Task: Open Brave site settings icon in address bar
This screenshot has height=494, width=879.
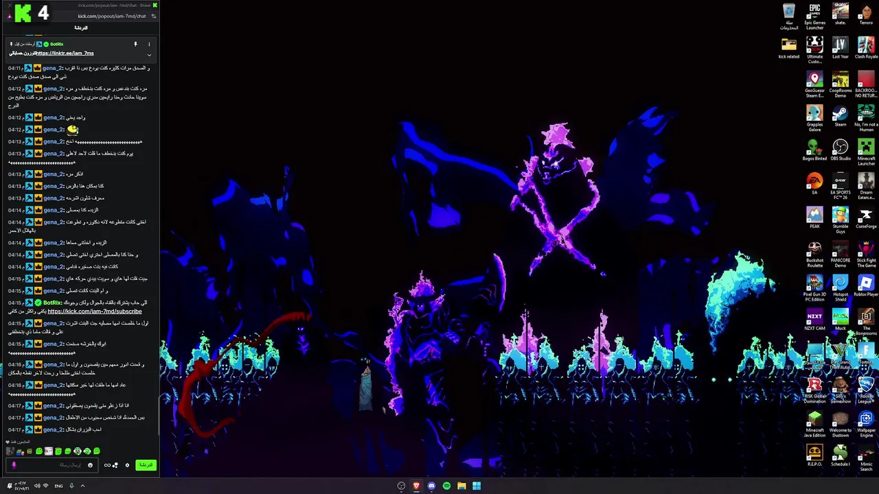Action: tap(153, 16)
